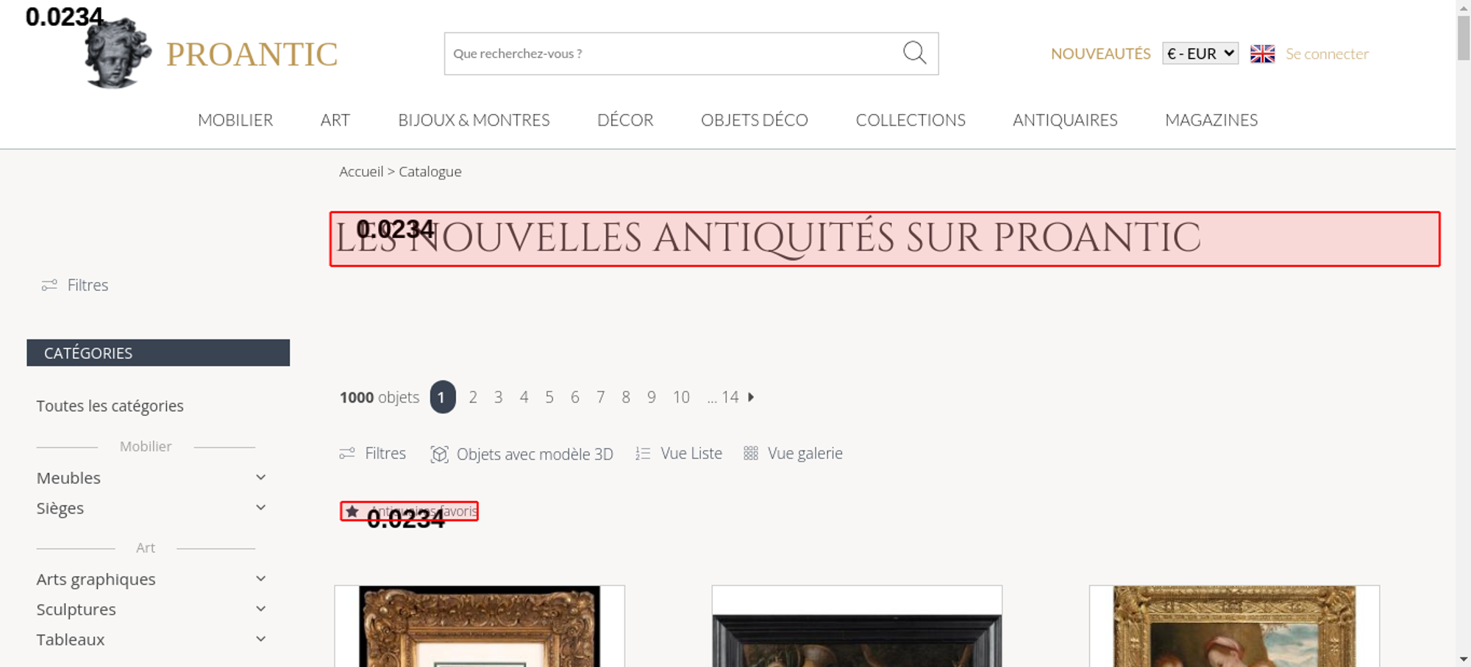Click the Filtres icon above the results

tap(347, 453)
